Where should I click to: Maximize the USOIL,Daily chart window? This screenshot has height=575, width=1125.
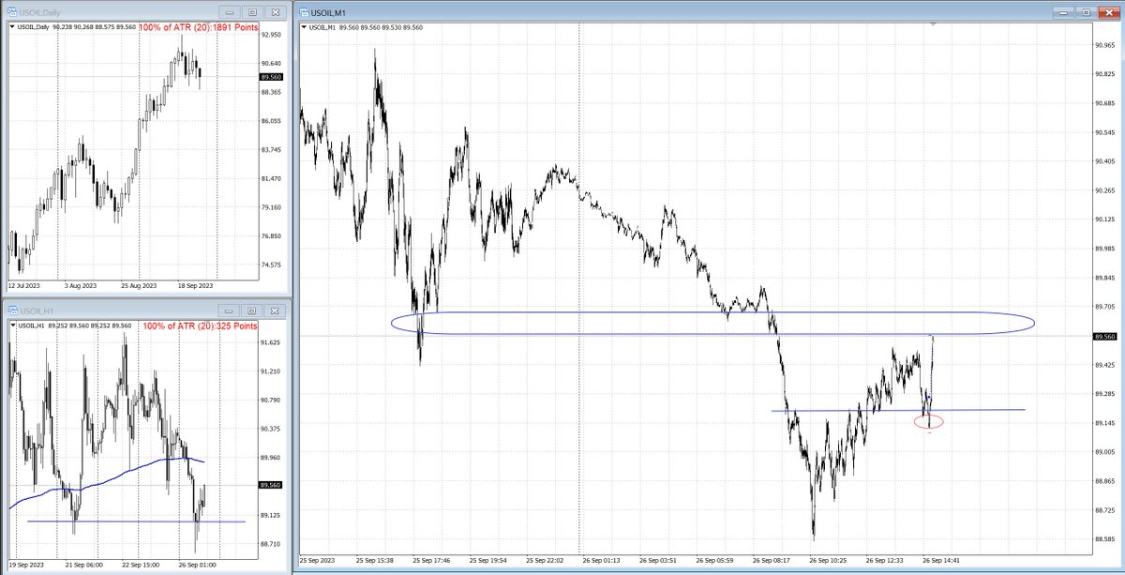coord(253,13)
